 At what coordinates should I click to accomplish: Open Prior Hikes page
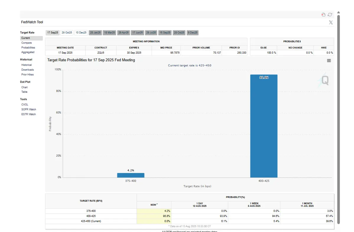pyautogui.click(x=27, y=74)
